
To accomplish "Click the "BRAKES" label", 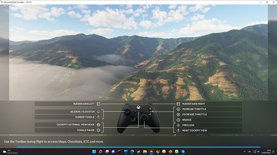I will (x=187, y=120).
